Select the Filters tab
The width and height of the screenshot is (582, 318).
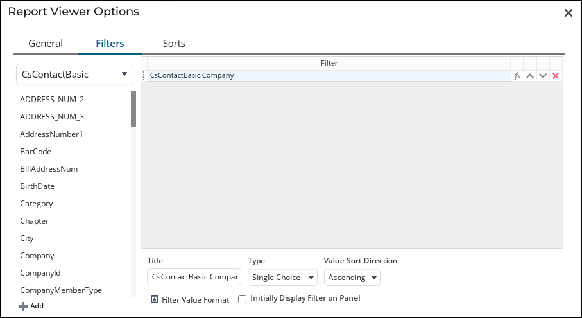[x=110, y=44]
